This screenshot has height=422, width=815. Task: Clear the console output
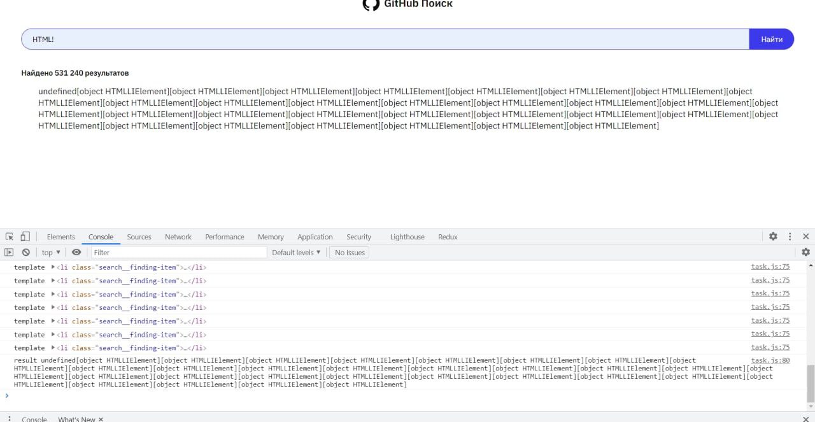26,253
